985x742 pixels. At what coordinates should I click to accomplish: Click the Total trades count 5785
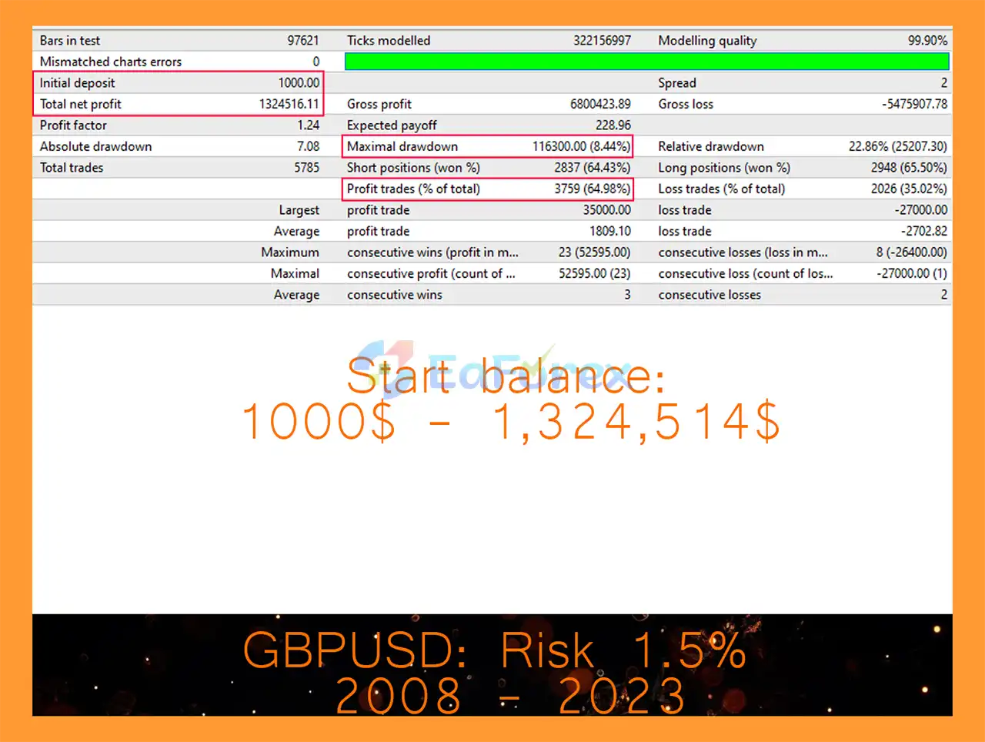pyautogui.click(x=306, y=168)
